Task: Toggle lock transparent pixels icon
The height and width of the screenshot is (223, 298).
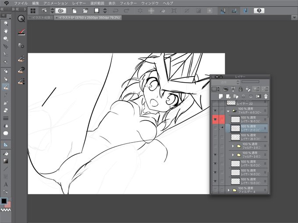Action: [248, 89]
